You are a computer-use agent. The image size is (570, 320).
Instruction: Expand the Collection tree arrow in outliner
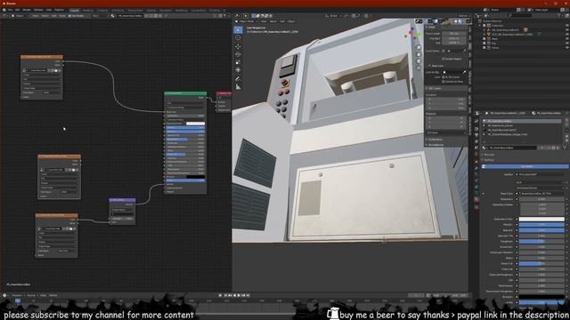tap(480, 26)
